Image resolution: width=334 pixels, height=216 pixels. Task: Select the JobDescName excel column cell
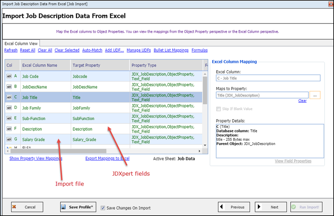pyautogui.click(x=45, y=87)
